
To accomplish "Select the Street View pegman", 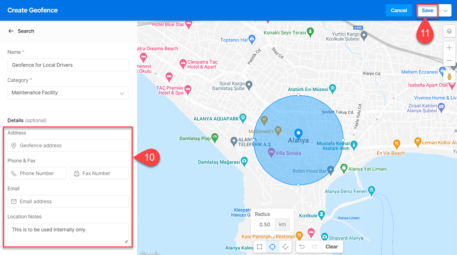I will (449, 76).
